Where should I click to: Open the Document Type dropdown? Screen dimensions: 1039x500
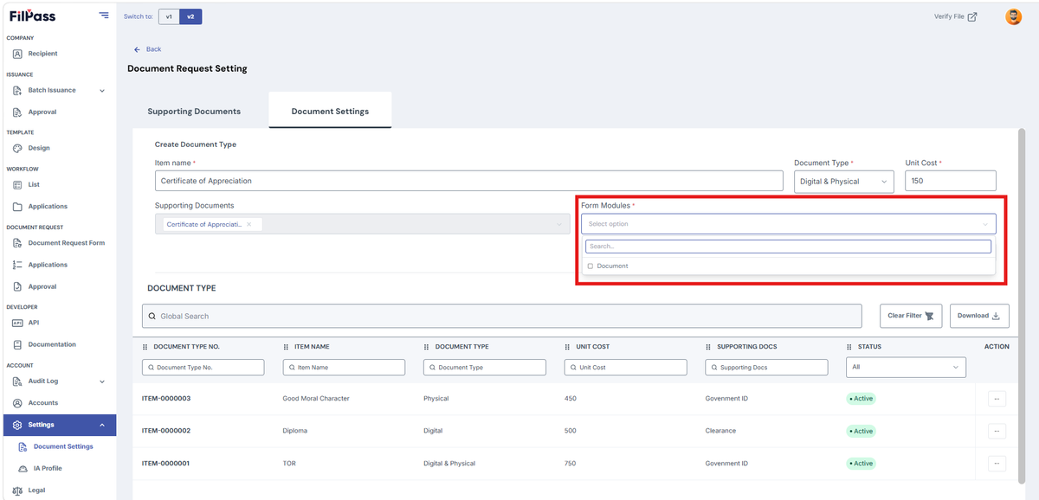tap(844, 181)
